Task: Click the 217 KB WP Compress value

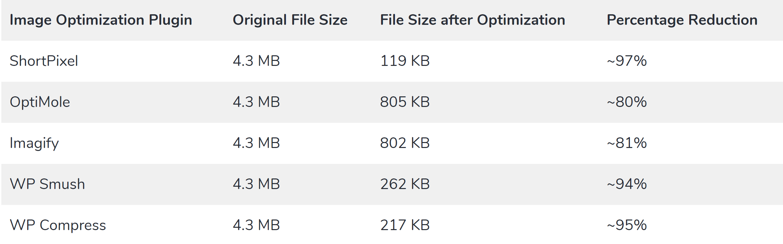Action: tap(405, 225)
